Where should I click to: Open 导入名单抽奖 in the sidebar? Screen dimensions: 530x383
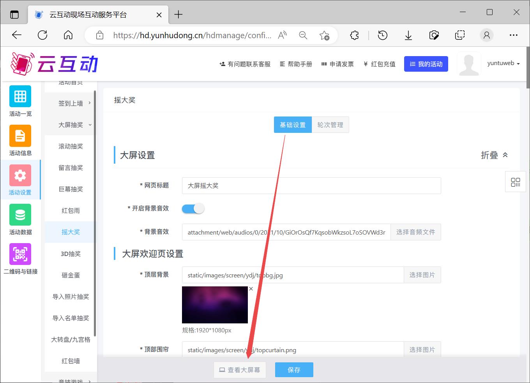pos(71,318)
